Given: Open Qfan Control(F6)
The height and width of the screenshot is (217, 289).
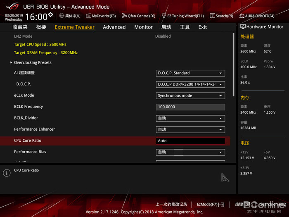Looking at the screenshot, I should click(138, 16).
